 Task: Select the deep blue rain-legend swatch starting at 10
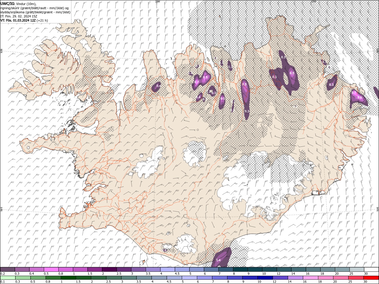coord(265,278)
